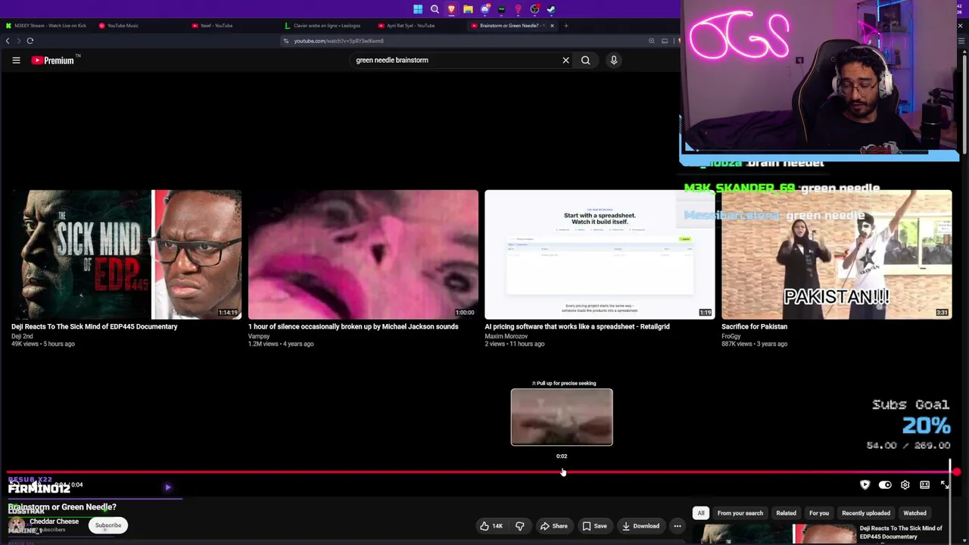969x545 pixels.
Task: Switch to M3KKY Stream Kick tab
Action: (46, 26)
